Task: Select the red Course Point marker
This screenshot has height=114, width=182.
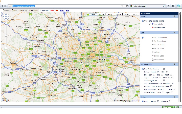Action: click(x=152, y=28)
